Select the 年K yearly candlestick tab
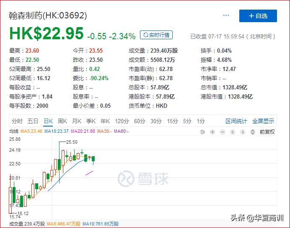Image resolution: width=290 pixels, height=228 pixels. point(105,121)
